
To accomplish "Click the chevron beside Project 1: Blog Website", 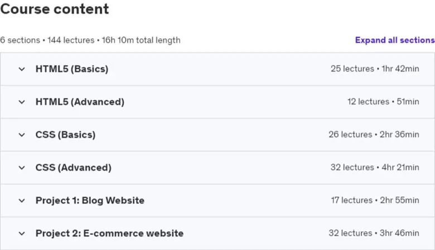I will 22,200.
